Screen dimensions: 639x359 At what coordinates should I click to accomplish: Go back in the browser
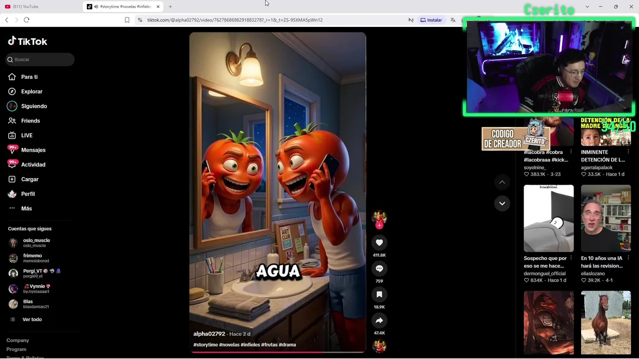coord(6,20)
